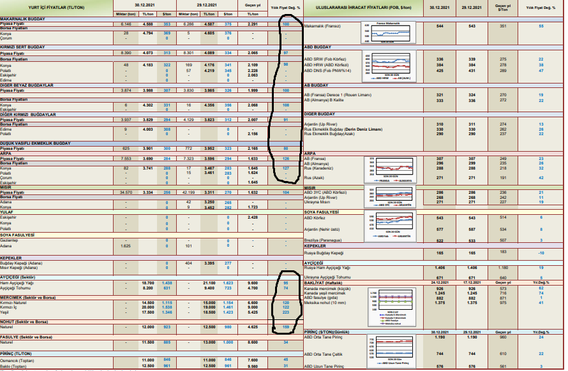Click sunflower oil price cell '18.700'
The width and height of the screenshot is (568, 371).
(x=148, y=283)
